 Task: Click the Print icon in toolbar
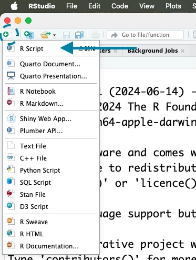point(96,35)
